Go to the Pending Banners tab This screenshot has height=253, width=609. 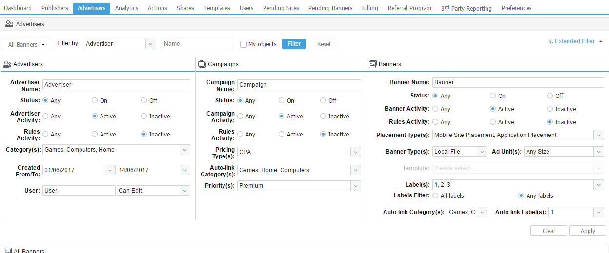[x=330, y=8]
